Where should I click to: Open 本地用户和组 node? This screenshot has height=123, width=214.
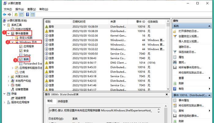pyautogui.click(x=23, y=81)
